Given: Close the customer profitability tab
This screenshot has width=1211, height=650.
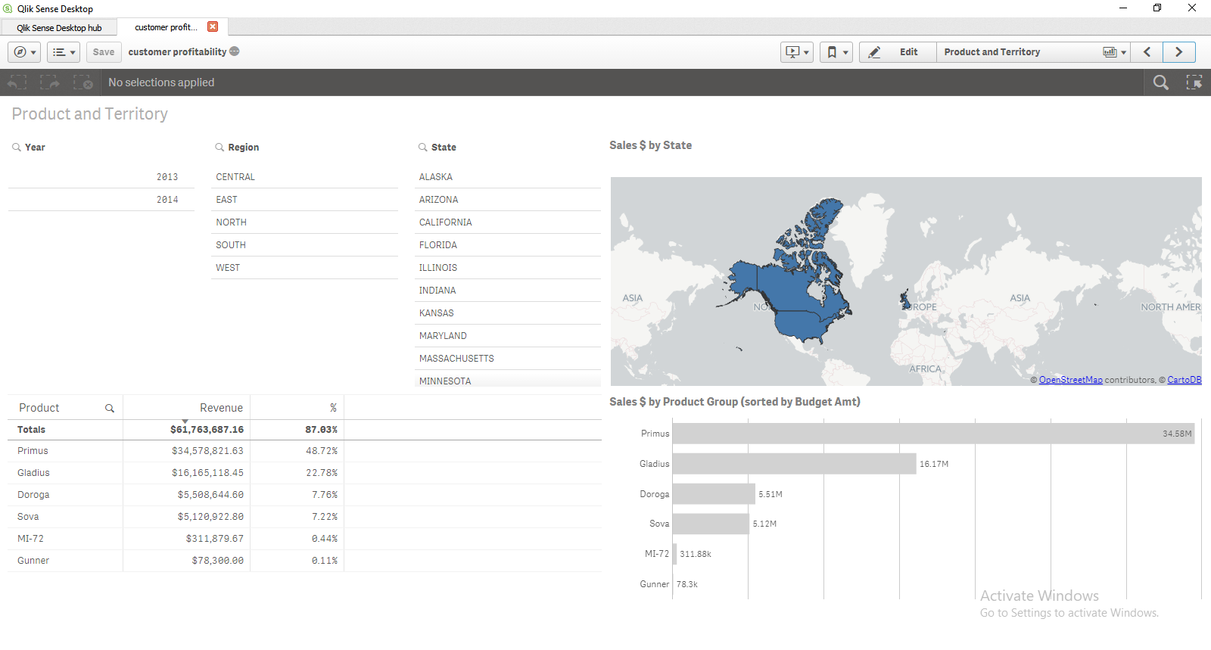Looking at the screenshot, I should [x=213, y=27].
